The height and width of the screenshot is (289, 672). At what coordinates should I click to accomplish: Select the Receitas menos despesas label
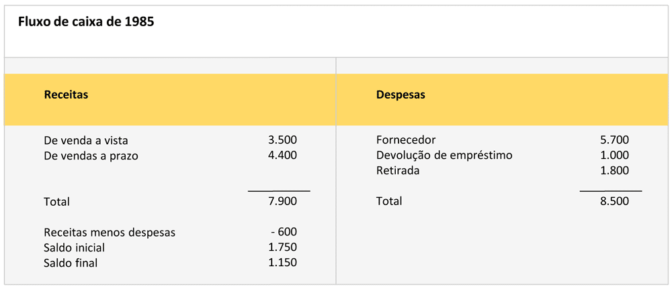coord(110,233)
